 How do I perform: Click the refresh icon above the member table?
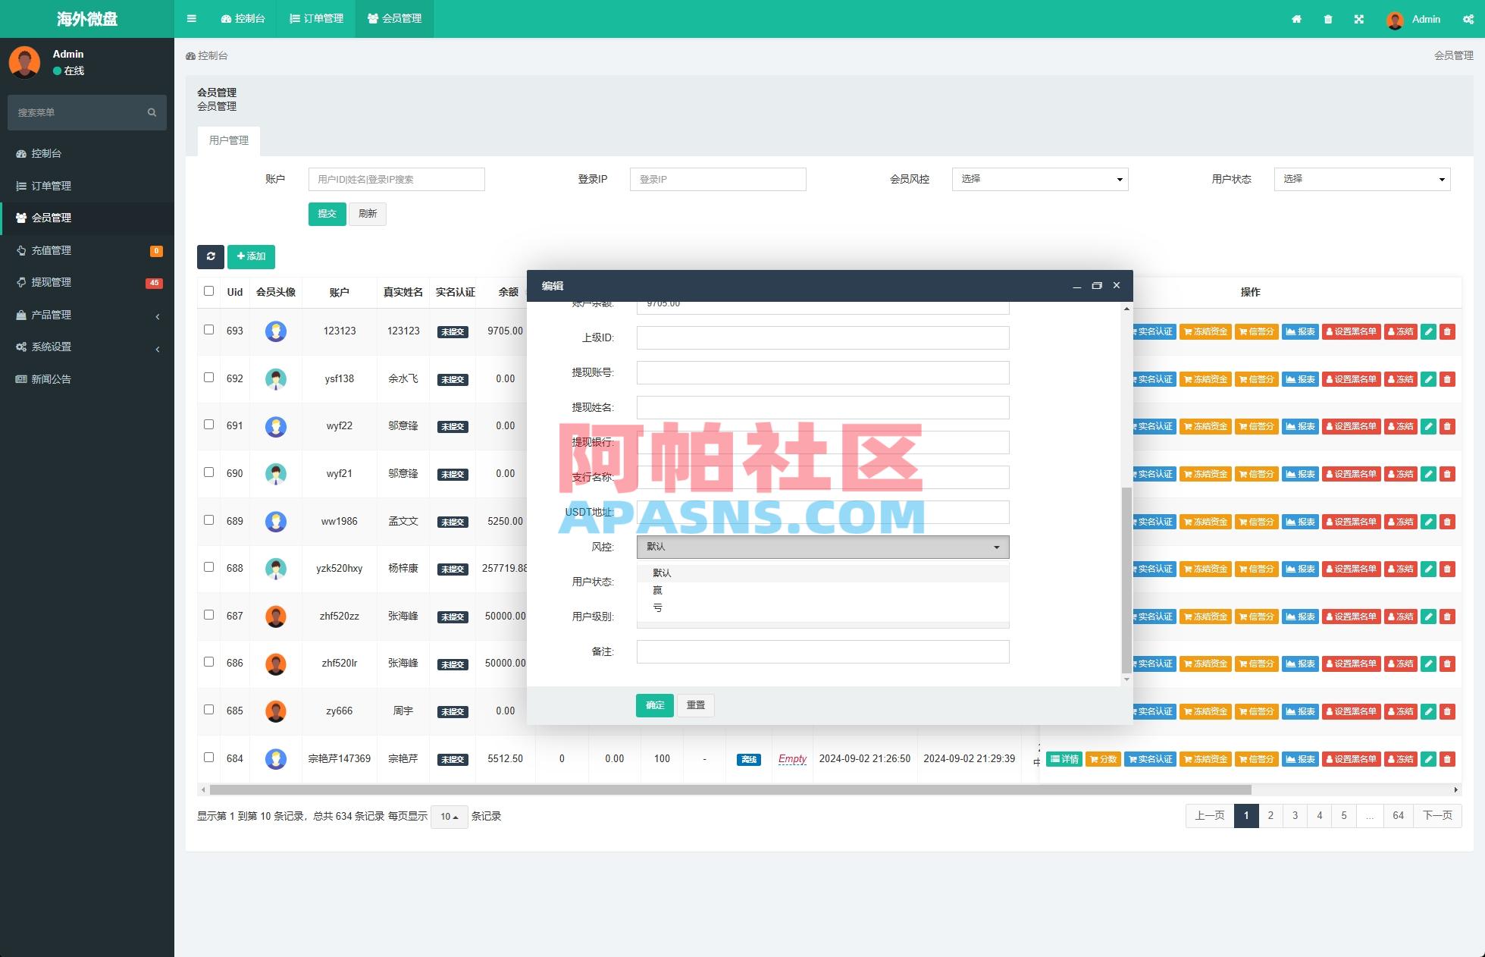(x=211, y=257)
